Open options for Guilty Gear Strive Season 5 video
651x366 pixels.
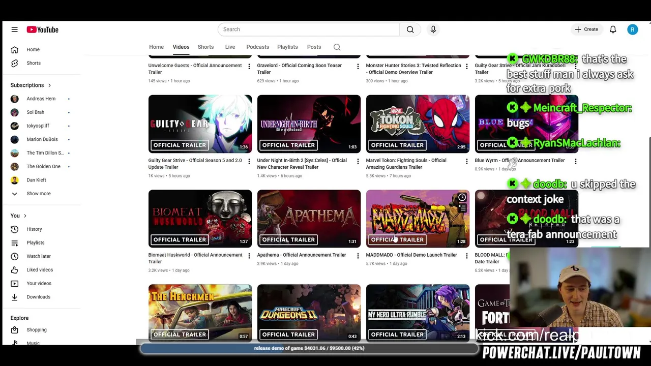click(249, 162)
